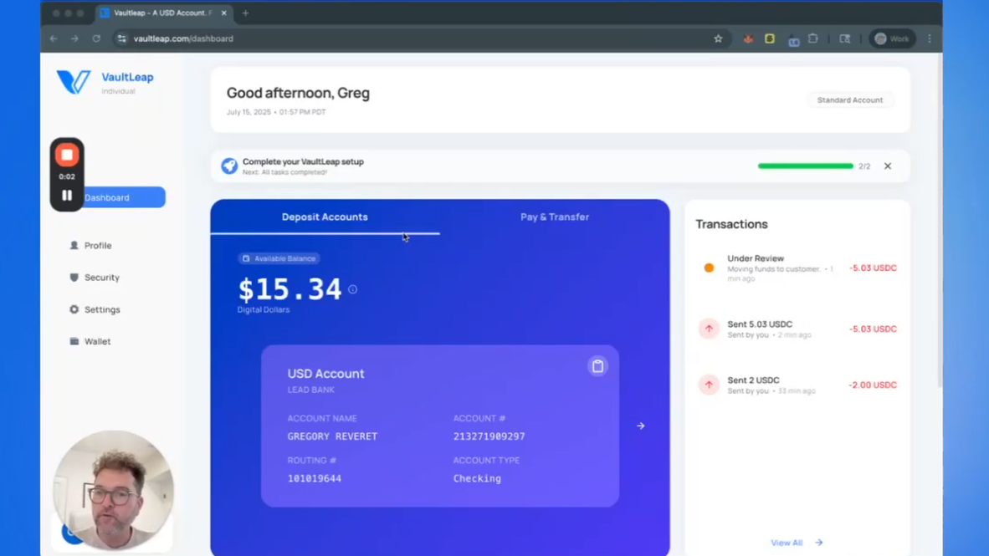Open the browser side panel icon
The width and height of the screenshot is (989, 556).
point(844,38)
